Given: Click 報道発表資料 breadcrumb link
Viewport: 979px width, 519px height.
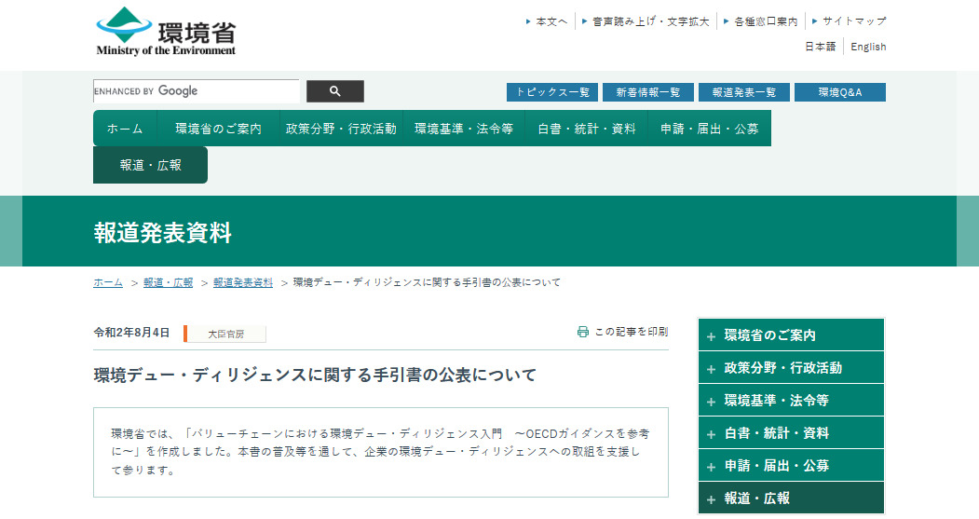Looking at the screenshot, I should 242,282.
